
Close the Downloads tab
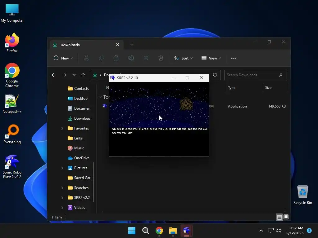(x=118, y=45)
